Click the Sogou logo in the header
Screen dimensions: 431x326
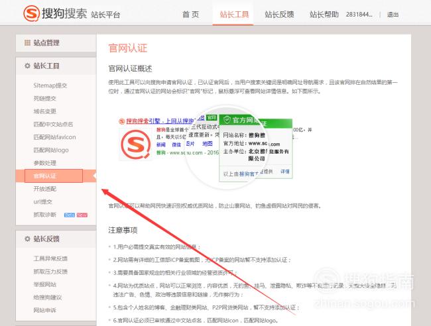tap(72, 13)
